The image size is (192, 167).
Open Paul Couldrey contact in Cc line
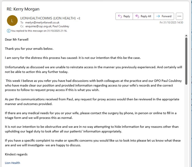[x=61, y=26]
